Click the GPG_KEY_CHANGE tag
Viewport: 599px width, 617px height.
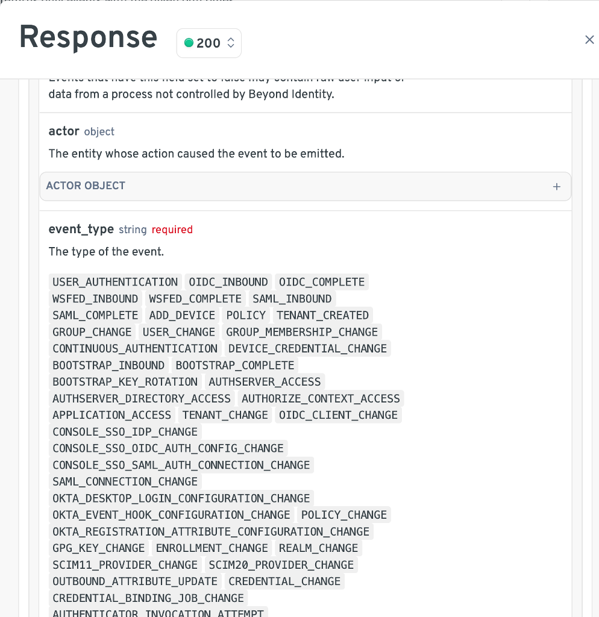coord(99,548)
